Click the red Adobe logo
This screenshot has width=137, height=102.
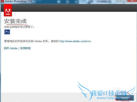[x=8, y=10]
